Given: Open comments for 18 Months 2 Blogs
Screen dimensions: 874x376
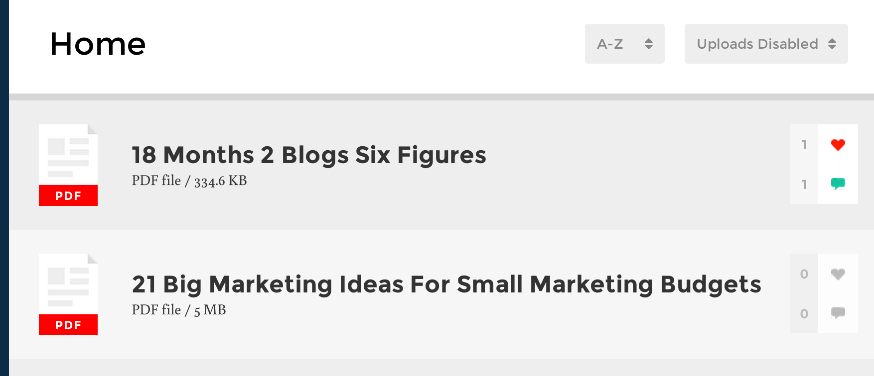Looking at the screenshot, I should point(838,184).
